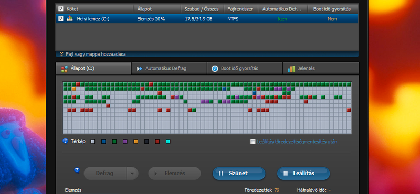The width and height of the screenshot is (420, 194).
Task: Click the Állapot (C:) tab colored blocks icon
Action: tap(64, 69)
